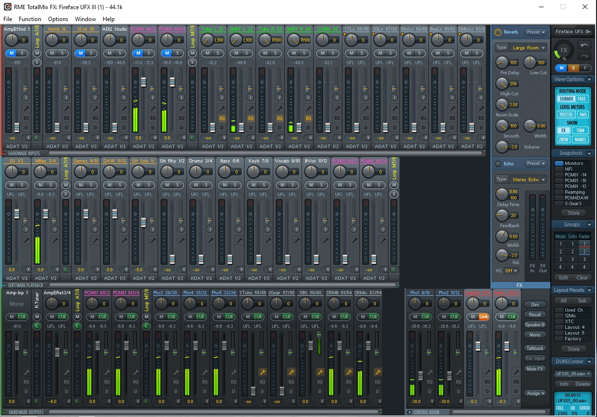Click the pan knob on SCoil i10

(x=81, y=40)
